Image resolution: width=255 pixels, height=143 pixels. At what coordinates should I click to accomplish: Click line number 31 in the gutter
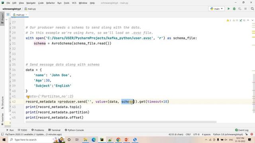(14, 43)
